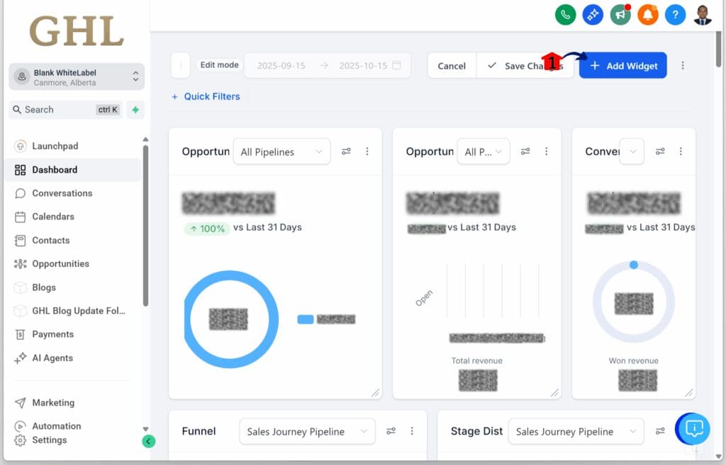The width and height of the screenshot is (726, 465).
Task: Open the support chat bubble icon
Action: (x=692, y=429)
